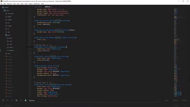The height and width of the screenshot is (107, 190).
Task: Open the Find menu
Action: click(x=14, y=4)
